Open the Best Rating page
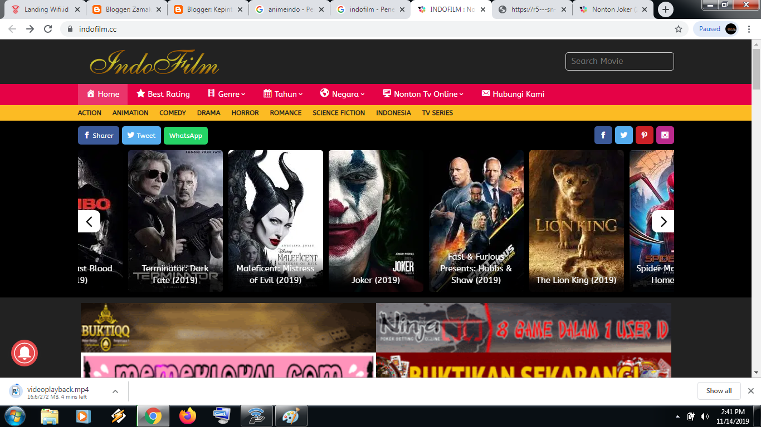 coord(163,94)
